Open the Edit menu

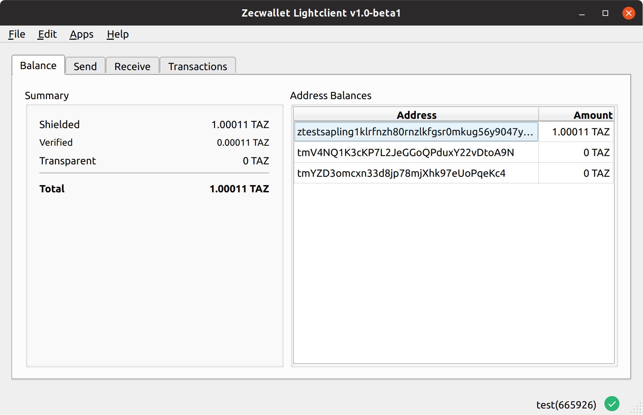click(47, 34)
